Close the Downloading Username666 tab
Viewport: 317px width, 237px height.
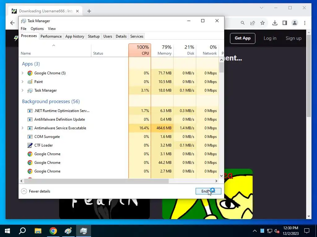click(77, 11)
